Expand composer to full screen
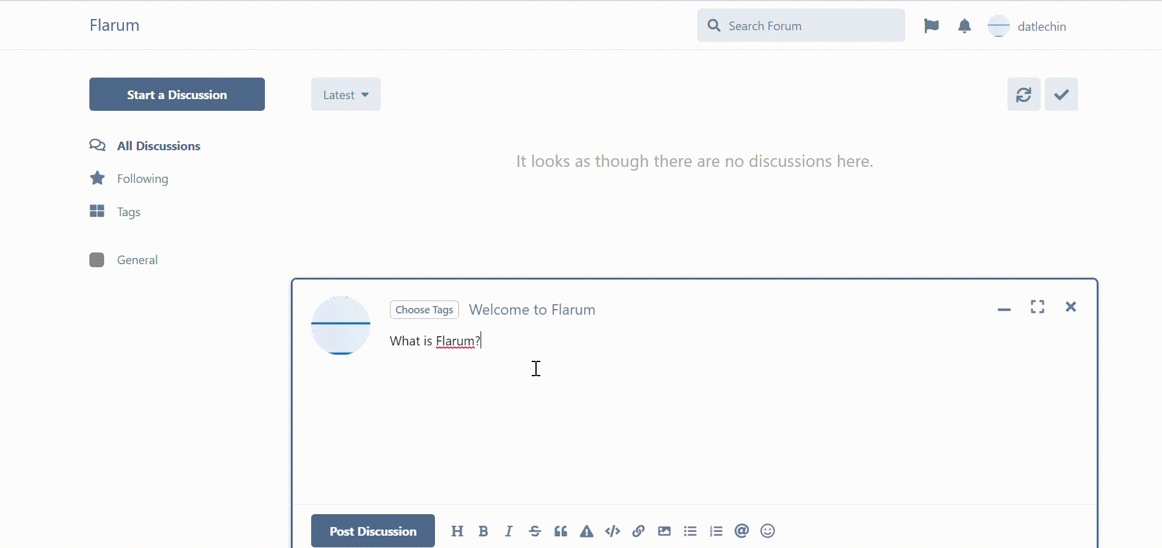 coord(1037,307)
